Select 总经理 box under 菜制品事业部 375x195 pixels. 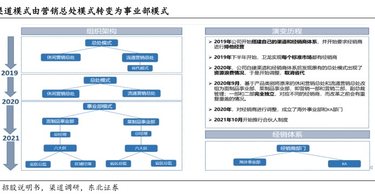click(x=141, y=134)
